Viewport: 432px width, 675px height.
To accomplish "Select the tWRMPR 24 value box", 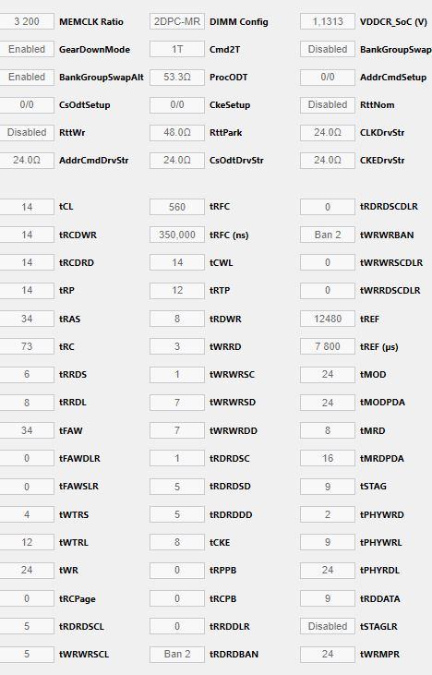I will click(x=328, y=654).
